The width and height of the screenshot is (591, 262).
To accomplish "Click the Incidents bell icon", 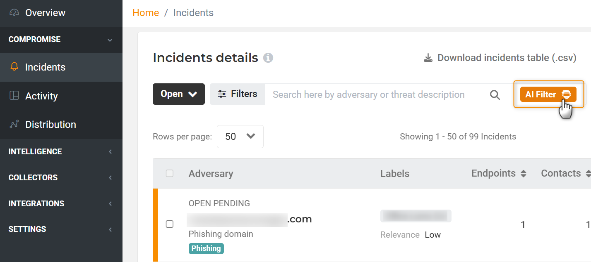I will point(14,67).
